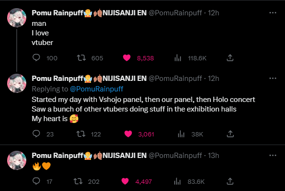The width and height of the screenshot is (285, 191).
Task: Retweet the tweet with 202 retweets
Action: pos(78,181)
